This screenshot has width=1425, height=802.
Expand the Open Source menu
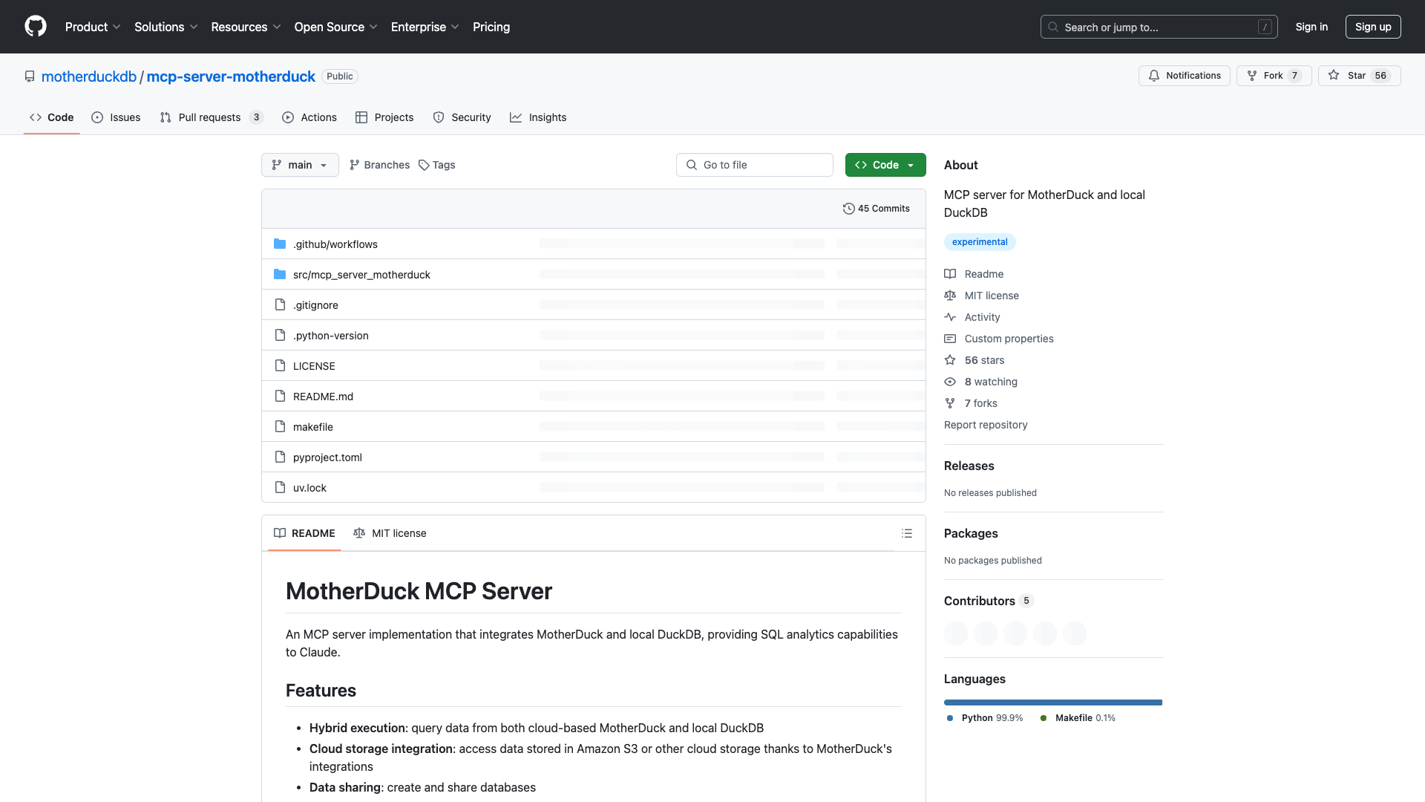[x=335, y=27]
